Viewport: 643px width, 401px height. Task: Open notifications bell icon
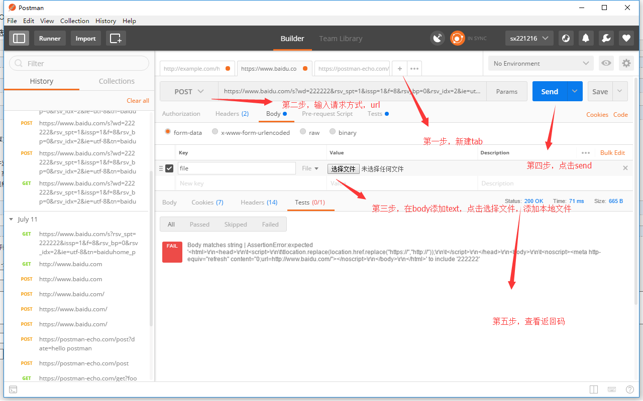click(586, 38)
